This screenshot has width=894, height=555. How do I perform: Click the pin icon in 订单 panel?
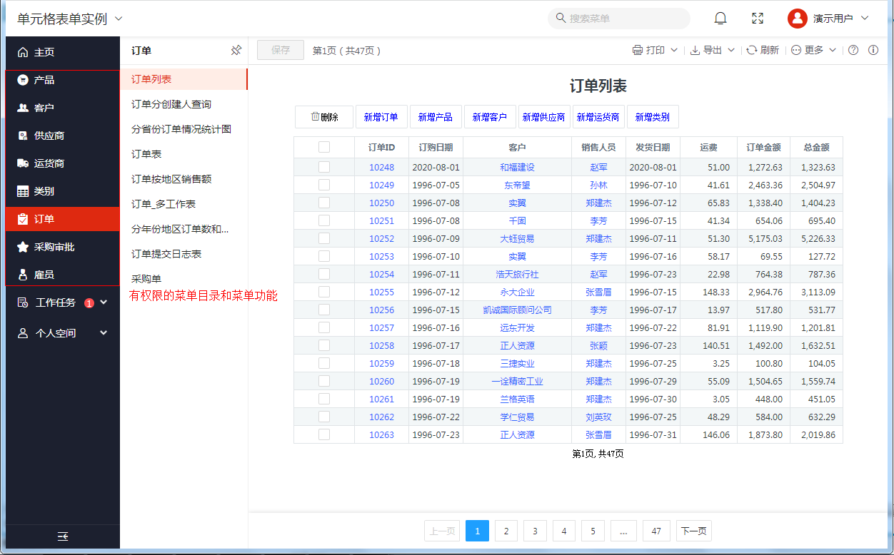coord(236,51)
